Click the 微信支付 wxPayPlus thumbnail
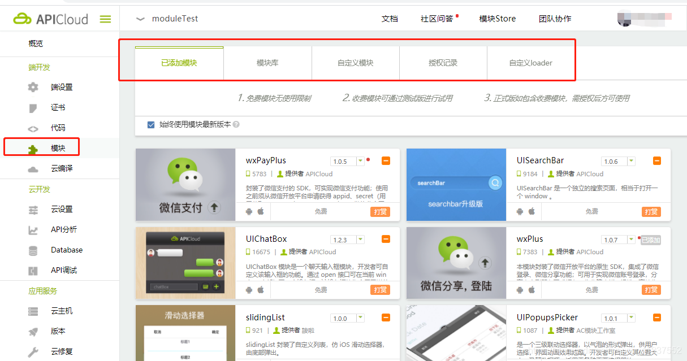 click(x=185, y=185)
